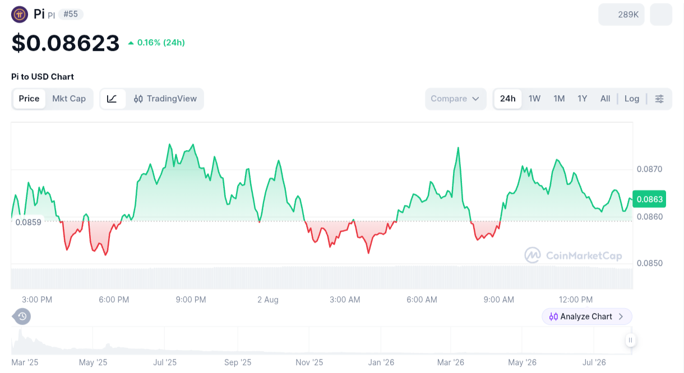Click the 289K watchlist button
Image resolution: width=684 pixels, height=373 pixels.
[x=622, y=15]
